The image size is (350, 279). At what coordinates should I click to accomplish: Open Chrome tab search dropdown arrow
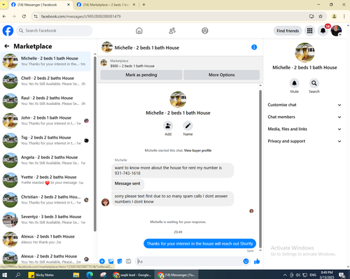click(3, 5)
